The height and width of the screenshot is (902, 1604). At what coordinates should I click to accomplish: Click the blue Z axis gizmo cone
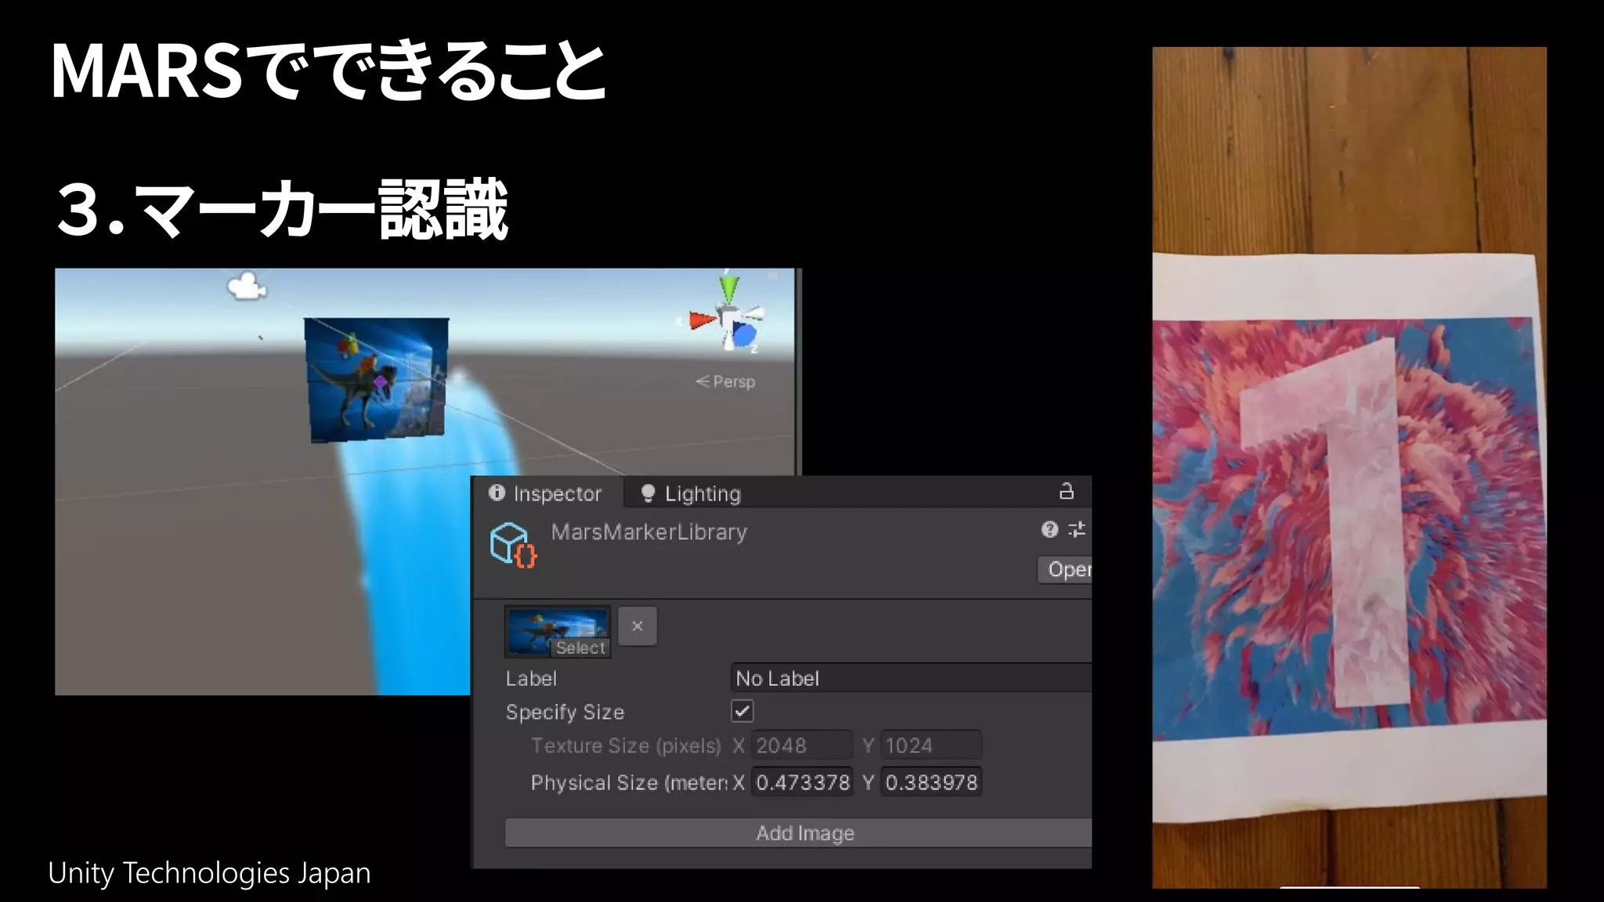745,336
